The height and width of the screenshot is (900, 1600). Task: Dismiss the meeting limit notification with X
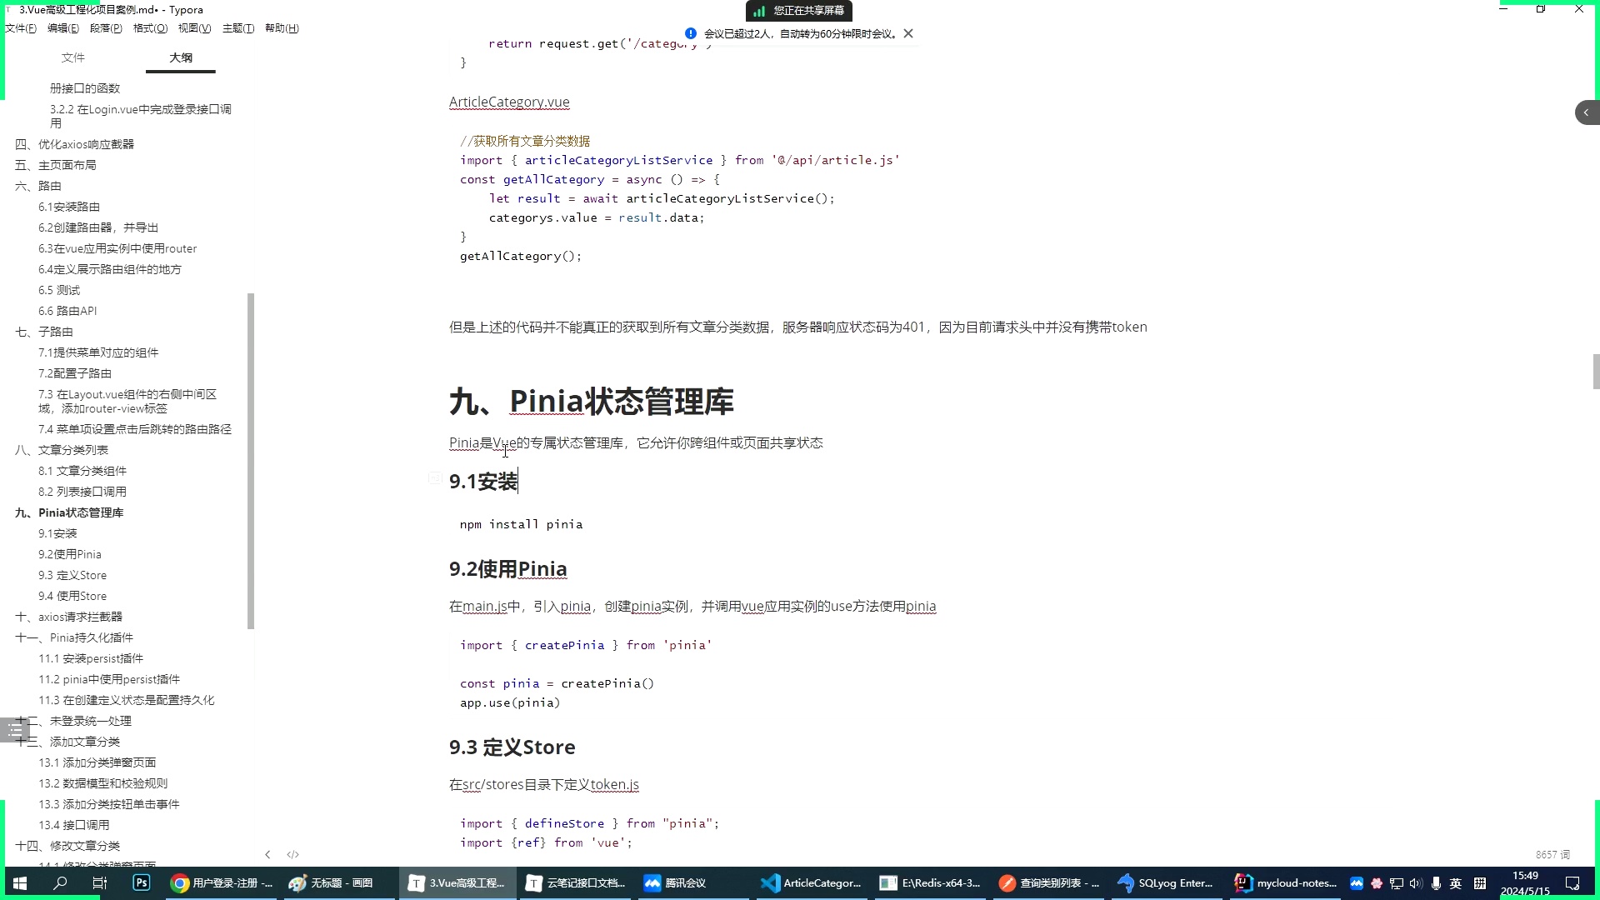click(x=908, y=33)
